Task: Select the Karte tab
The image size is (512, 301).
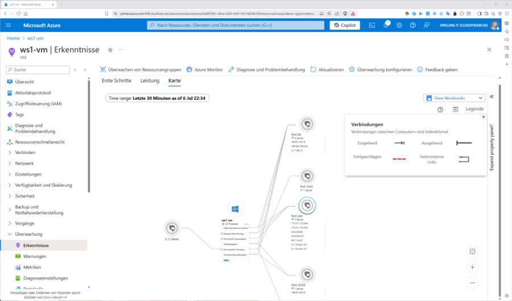Action: [x=175, y=81]
